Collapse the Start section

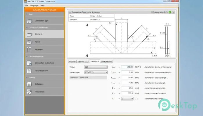point(27,14)
